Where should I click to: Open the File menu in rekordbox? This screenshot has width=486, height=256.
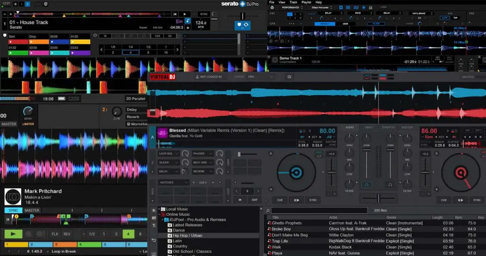click(x=272, y=2)
